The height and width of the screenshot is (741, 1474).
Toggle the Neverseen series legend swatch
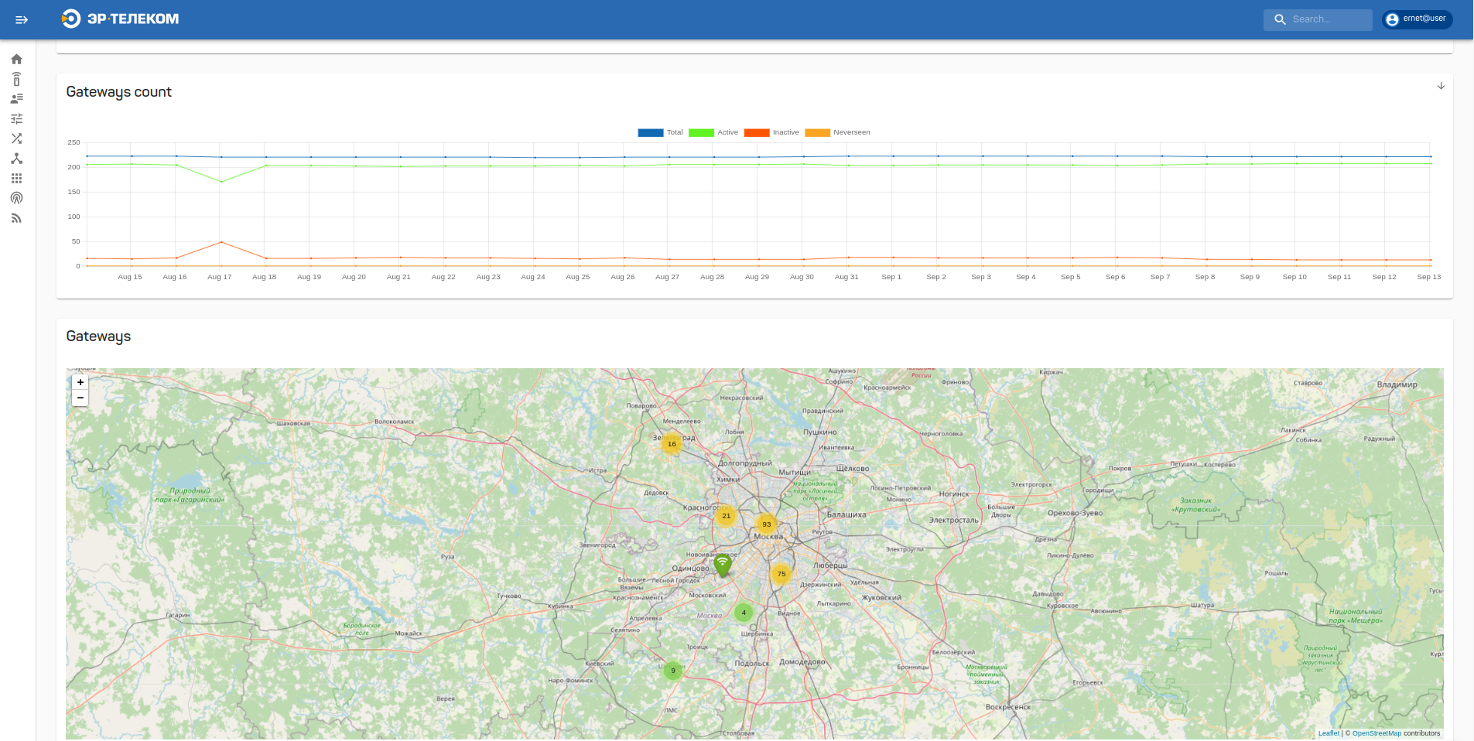[x=817, y=132]
